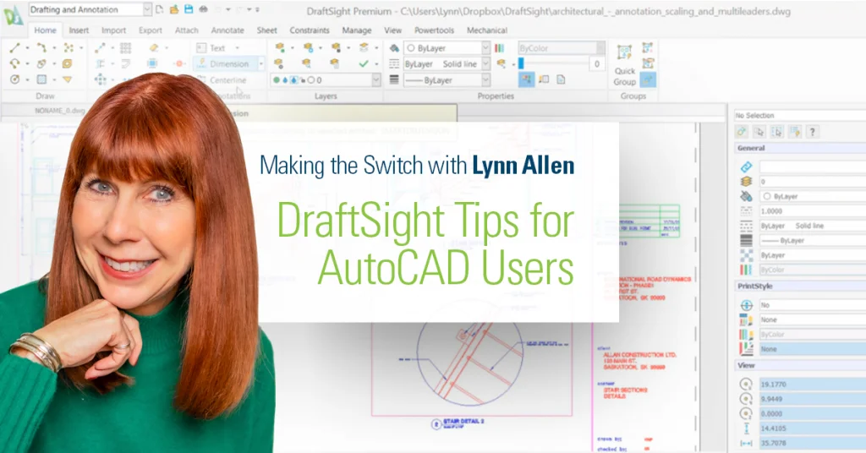The image size is (866, 453).
Task: Select the Line tool in Draw panel
Action: tap(15, 48)
